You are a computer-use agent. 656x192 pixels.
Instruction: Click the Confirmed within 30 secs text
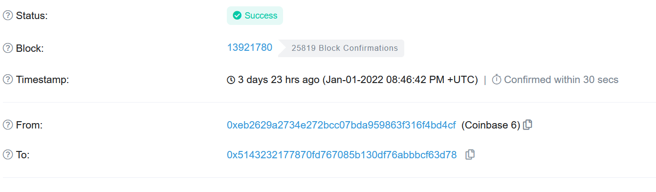(561, 80)
